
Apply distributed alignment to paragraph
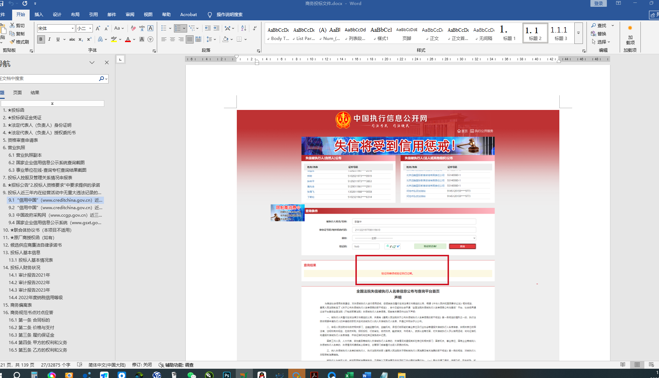(198, 39)
